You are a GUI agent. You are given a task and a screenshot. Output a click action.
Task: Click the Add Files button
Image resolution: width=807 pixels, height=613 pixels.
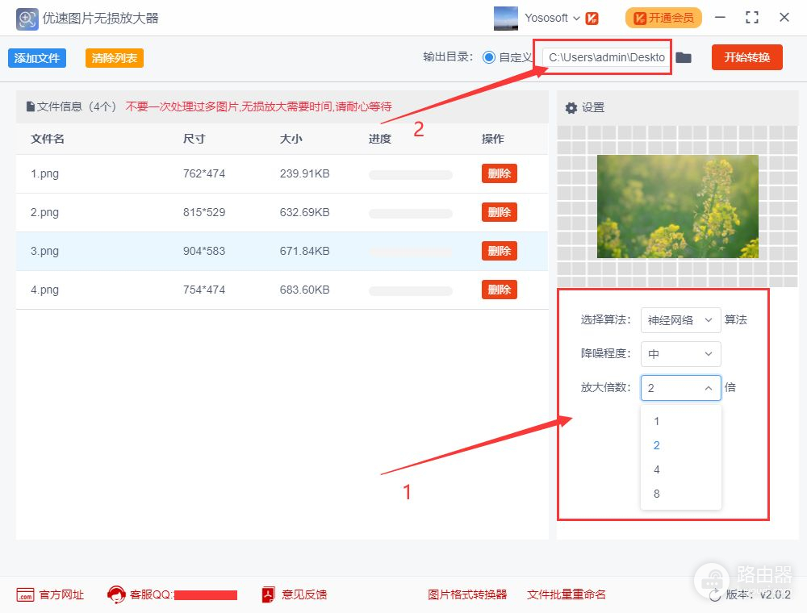pyautogui.click(x=37, y=58)
